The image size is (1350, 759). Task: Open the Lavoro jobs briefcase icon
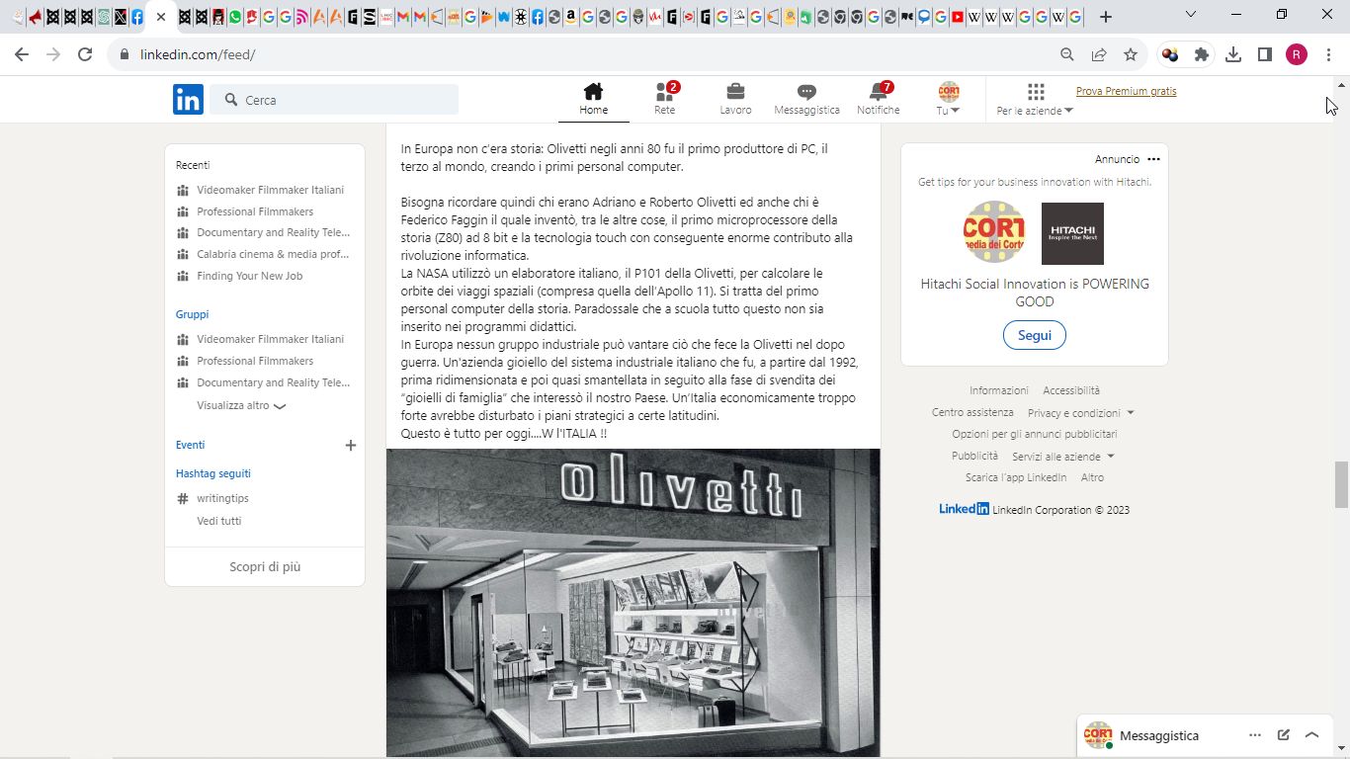(x=735, y=92)
